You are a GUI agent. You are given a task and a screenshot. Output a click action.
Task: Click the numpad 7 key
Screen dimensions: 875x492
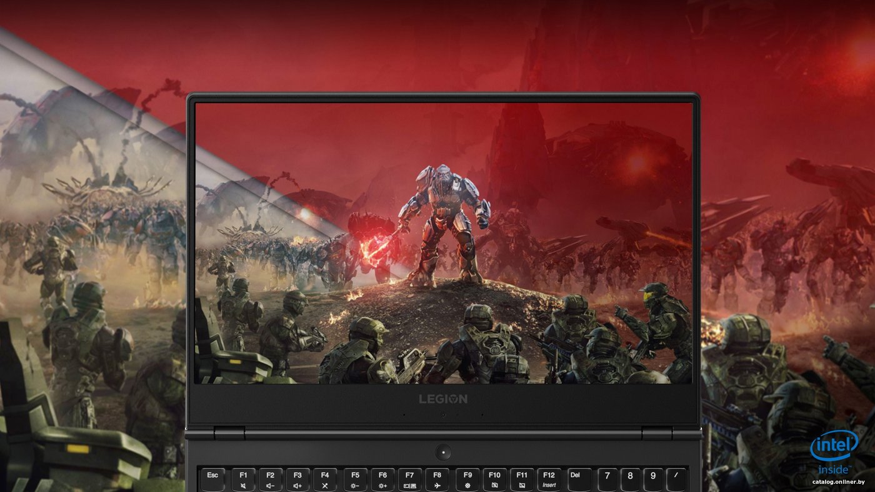608,480
